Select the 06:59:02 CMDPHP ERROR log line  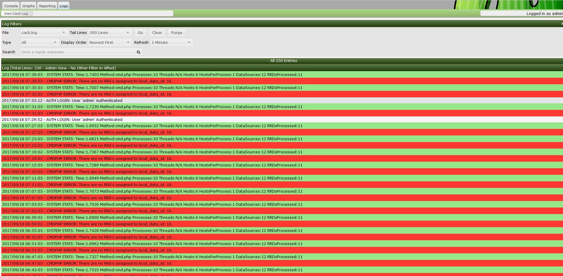click(x=282, y=224)
